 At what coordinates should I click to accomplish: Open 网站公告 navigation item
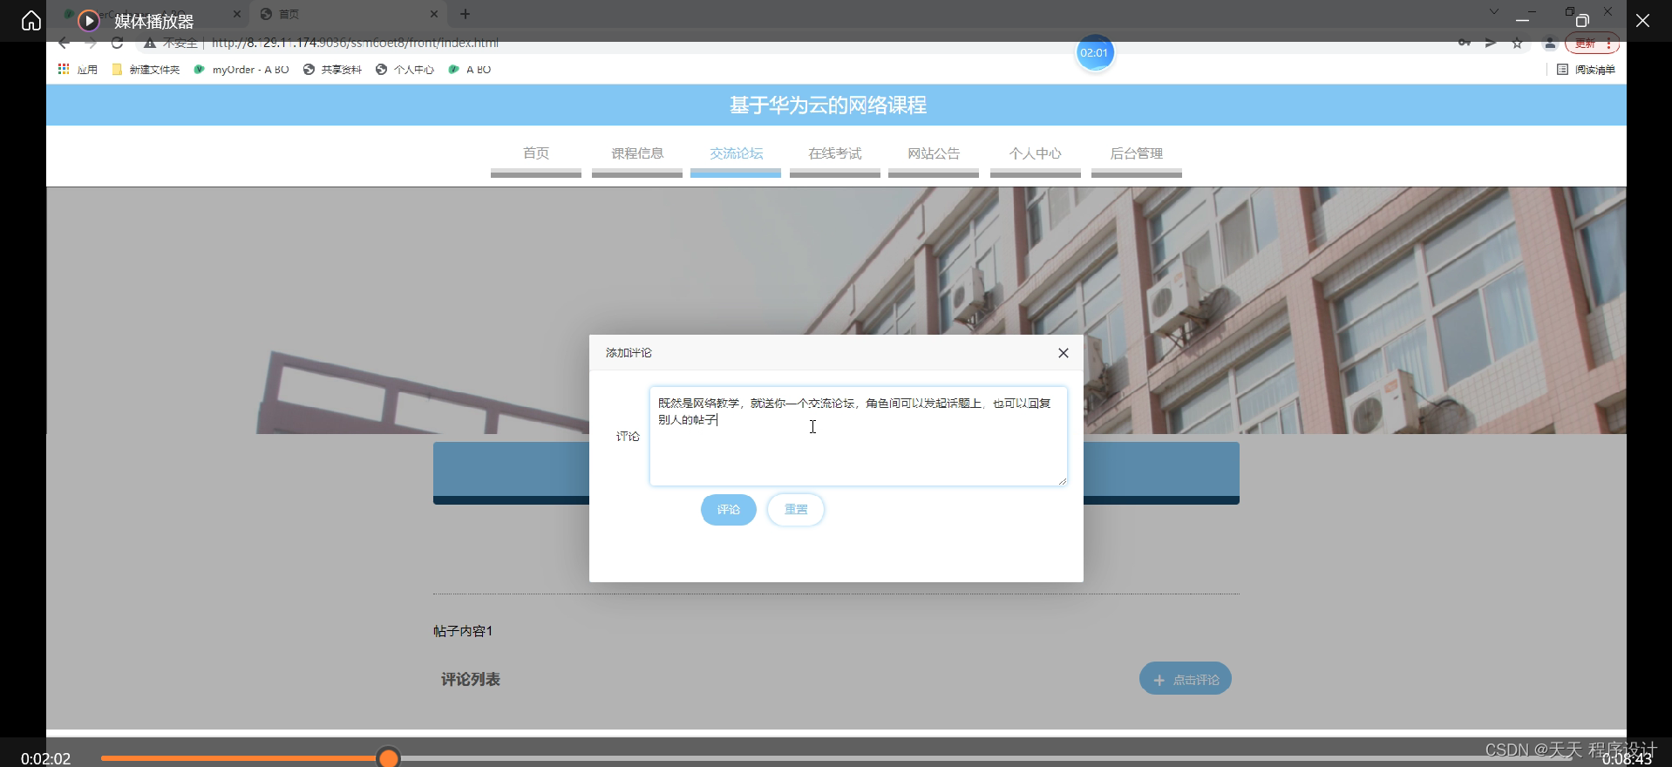[934, 153]
